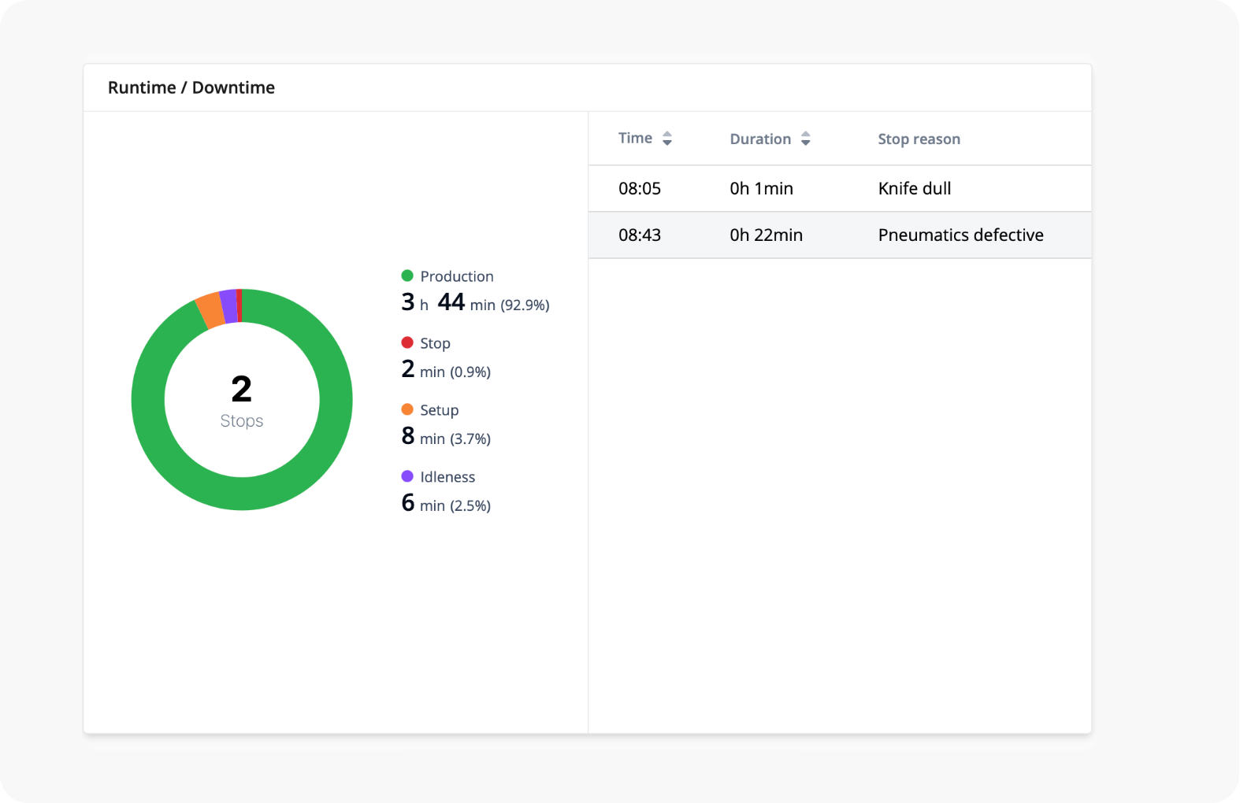Click the sort arrows beside Duration
1240x803 pixels.
[x=805, y=139]
